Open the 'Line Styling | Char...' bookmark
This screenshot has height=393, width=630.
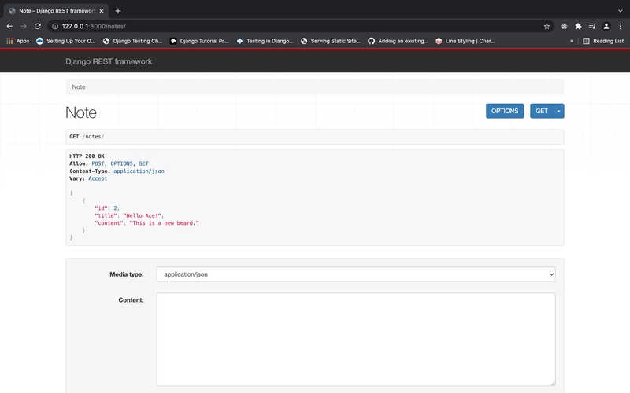pyautogui.click(x=465, y=41)
